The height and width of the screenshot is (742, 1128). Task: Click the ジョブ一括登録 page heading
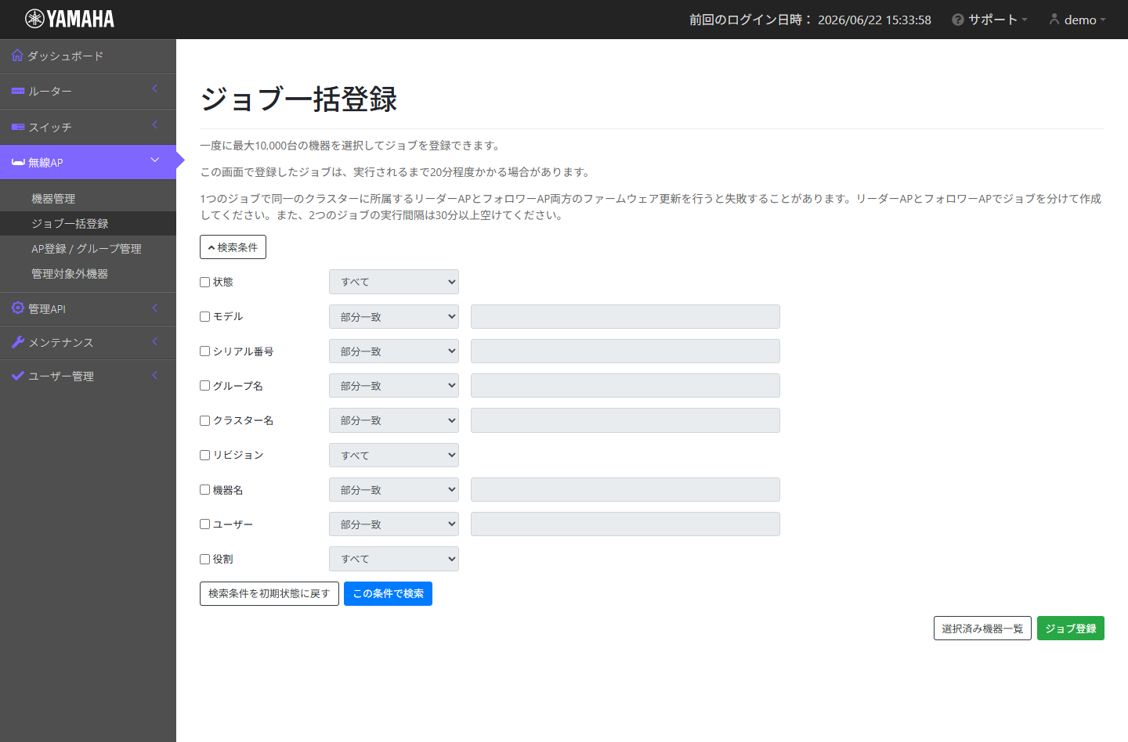coord(298,99)
